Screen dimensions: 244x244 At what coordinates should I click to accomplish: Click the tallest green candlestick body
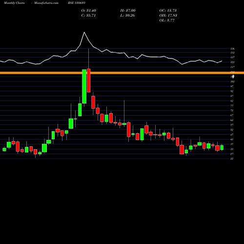84,86
